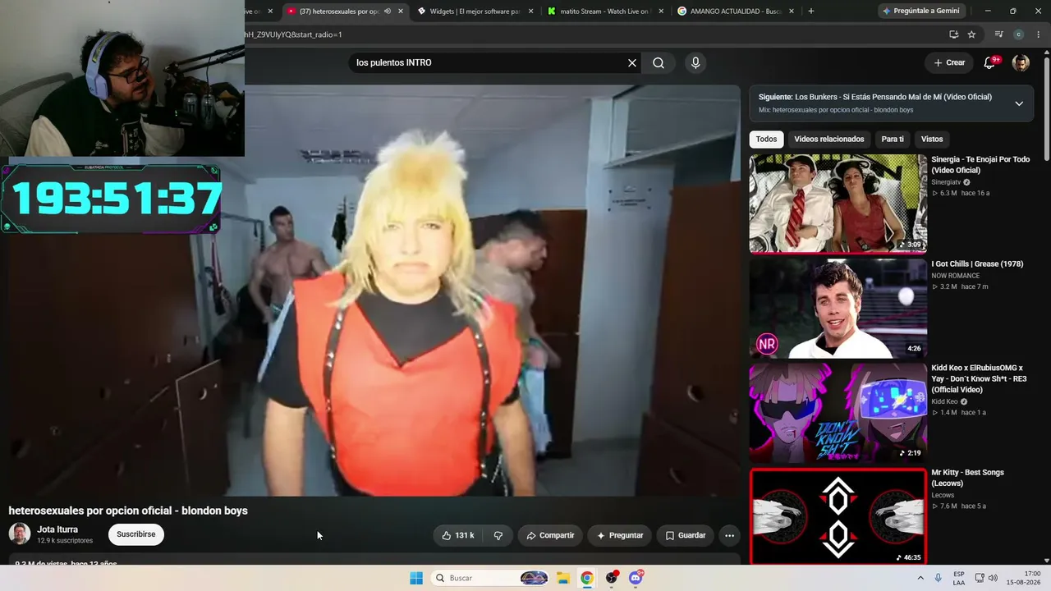Open the I Got Chills Grease title
1051x591 pixels.
point(977,264)
